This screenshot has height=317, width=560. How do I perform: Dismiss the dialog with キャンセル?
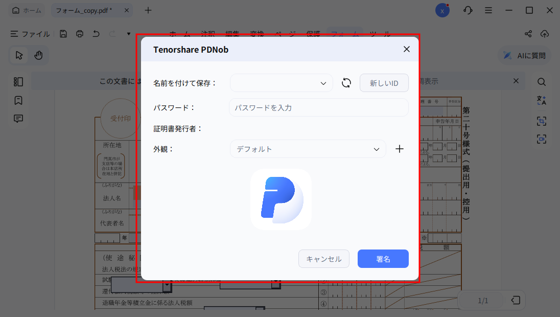[323, 259]
